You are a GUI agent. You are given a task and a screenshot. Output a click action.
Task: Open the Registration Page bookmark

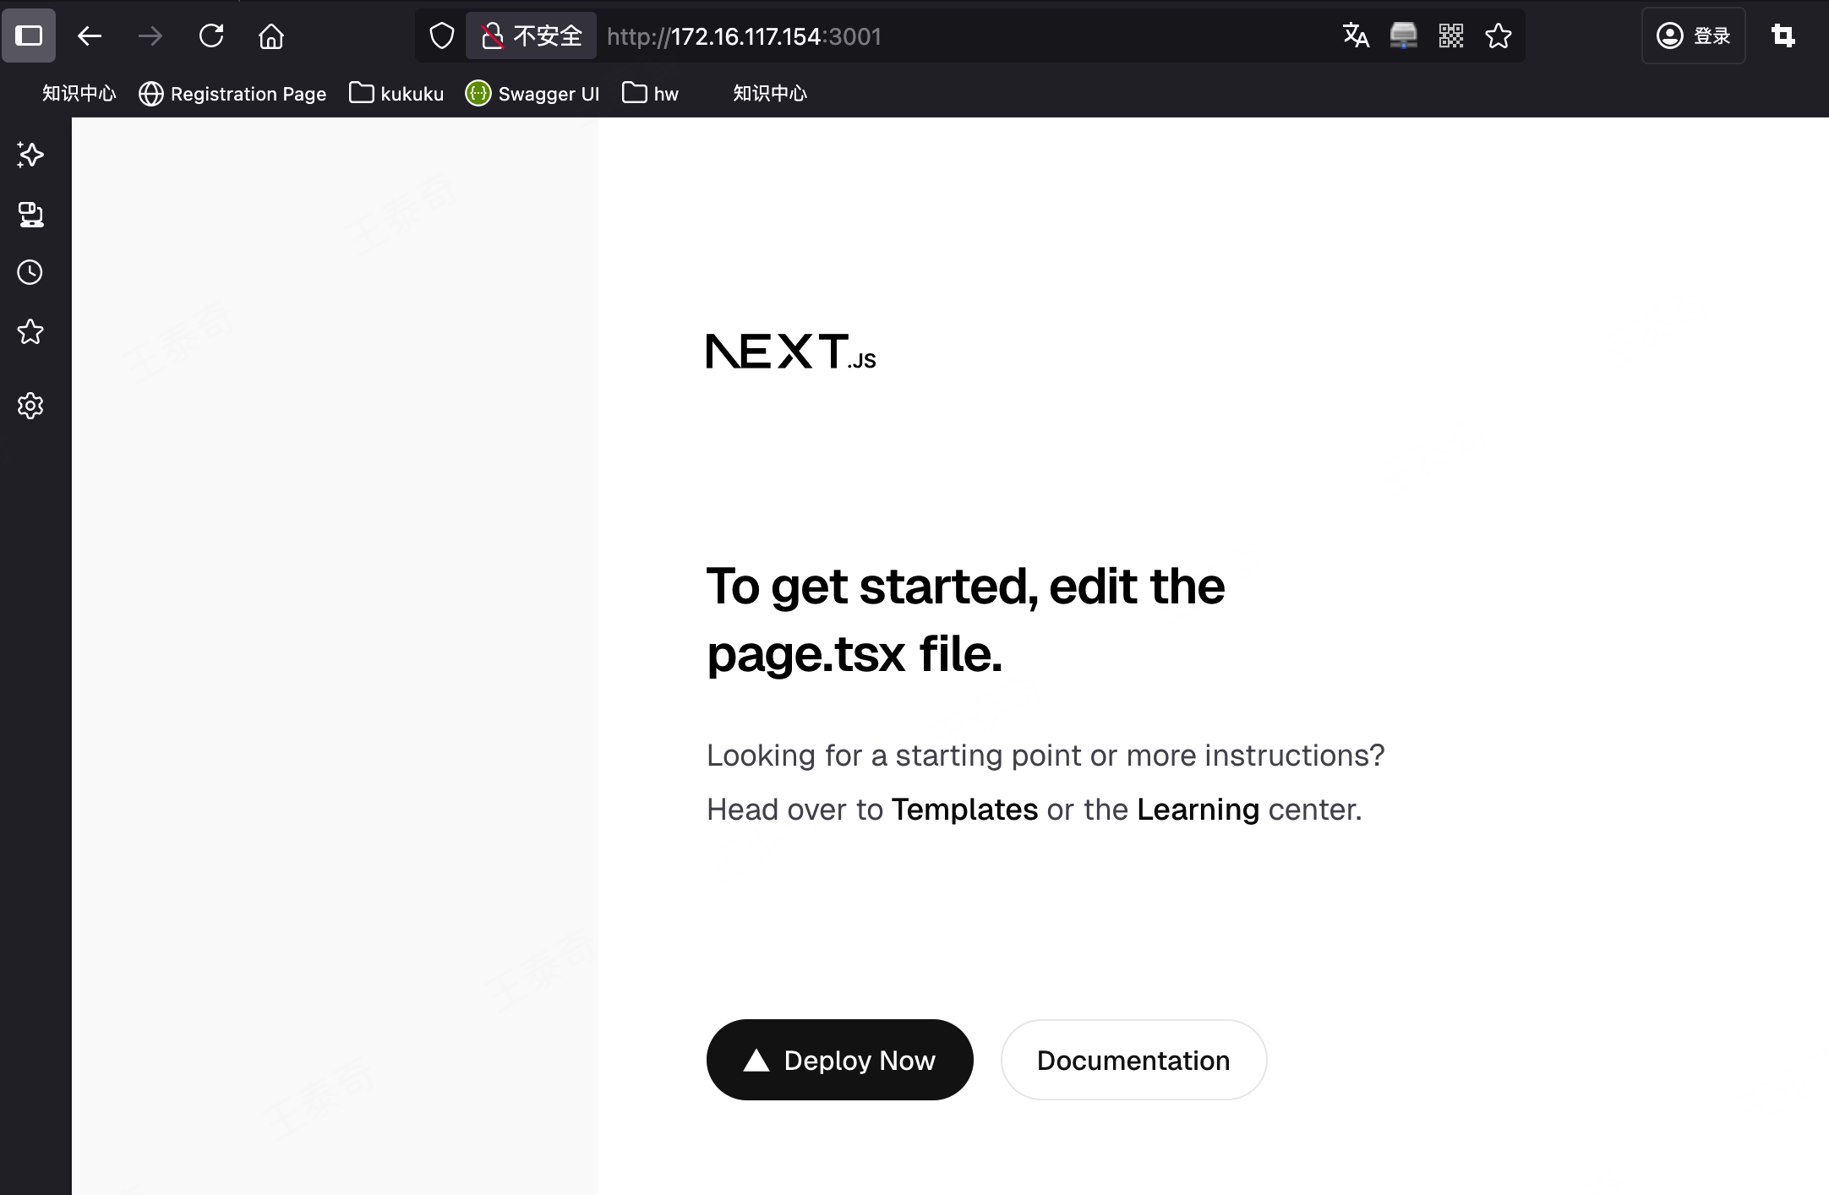[x=232, y=93]
